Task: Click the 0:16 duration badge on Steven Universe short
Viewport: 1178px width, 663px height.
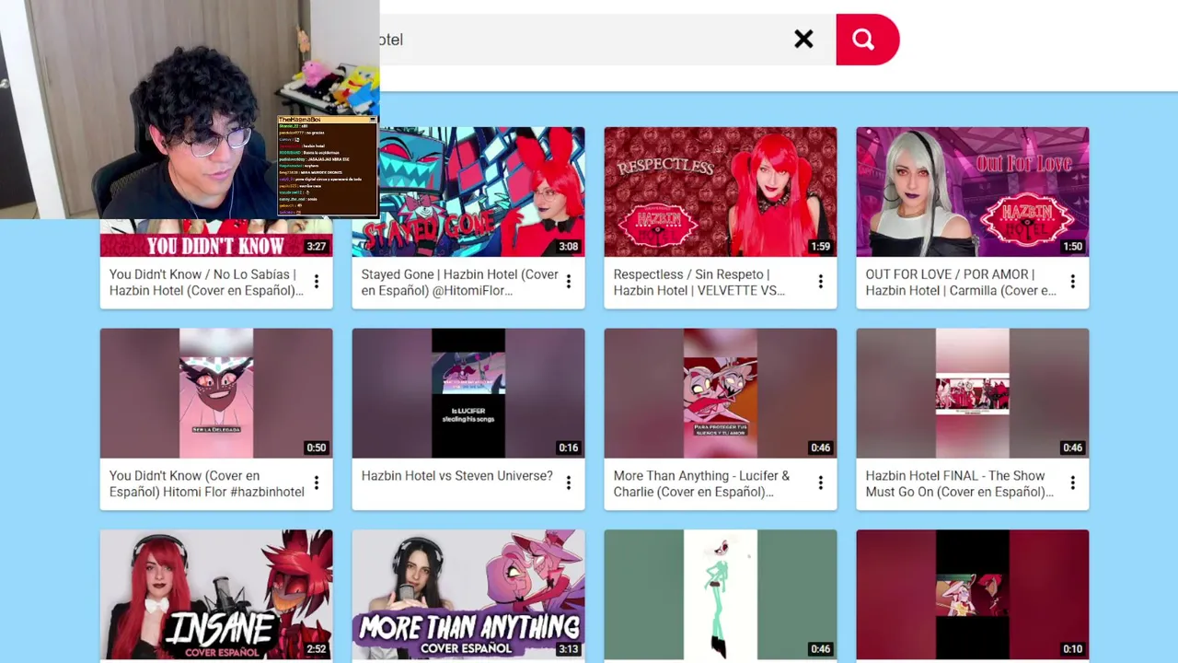Action: (x=569, y=448)
